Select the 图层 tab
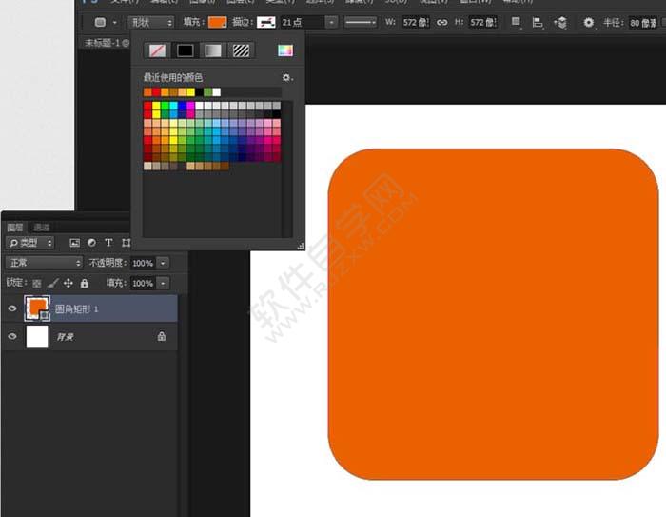Viewport: 666px width, 517px height. point(15,228)
